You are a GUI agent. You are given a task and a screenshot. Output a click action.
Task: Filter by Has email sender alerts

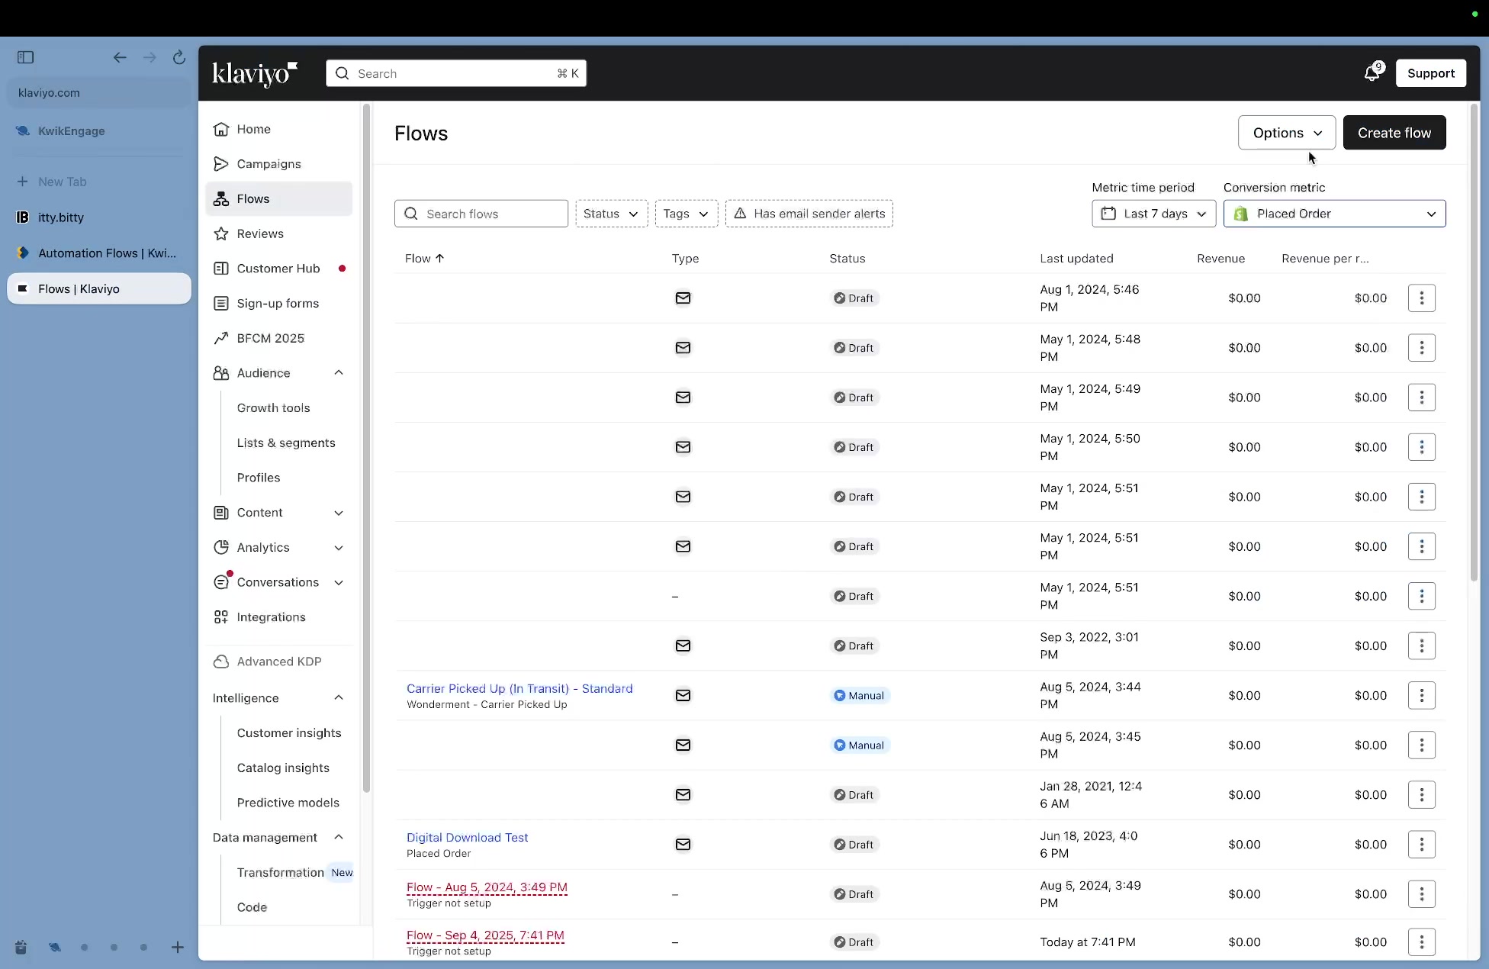click(x=809, y=214)
